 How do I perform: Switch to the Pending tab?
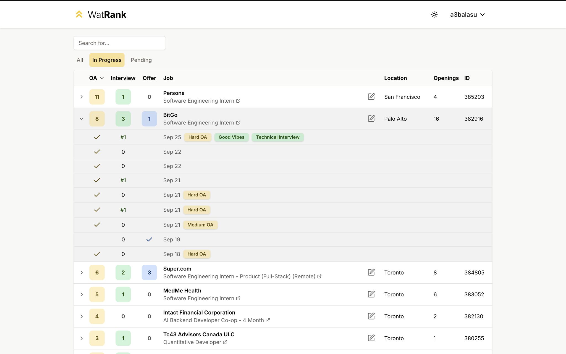click(141, 60)
